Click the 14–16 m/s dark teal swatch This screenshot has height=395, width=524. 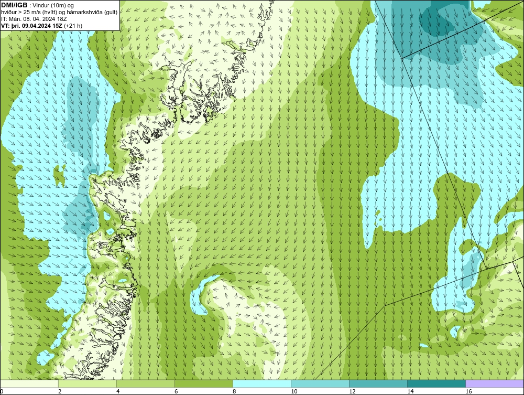[436, 383]
